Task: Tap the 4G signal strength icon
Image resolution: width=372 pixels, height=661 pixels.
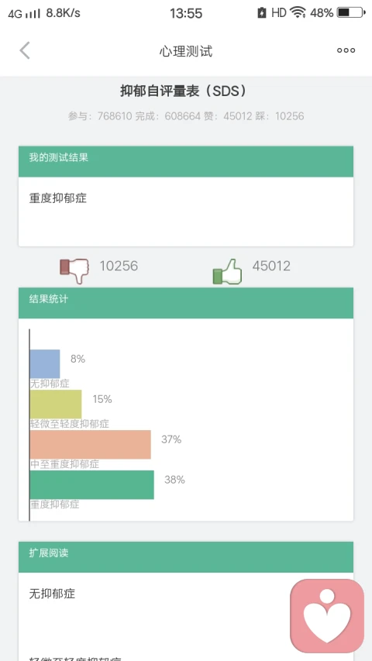Action: pyautogui.click(x=24, y=13)
